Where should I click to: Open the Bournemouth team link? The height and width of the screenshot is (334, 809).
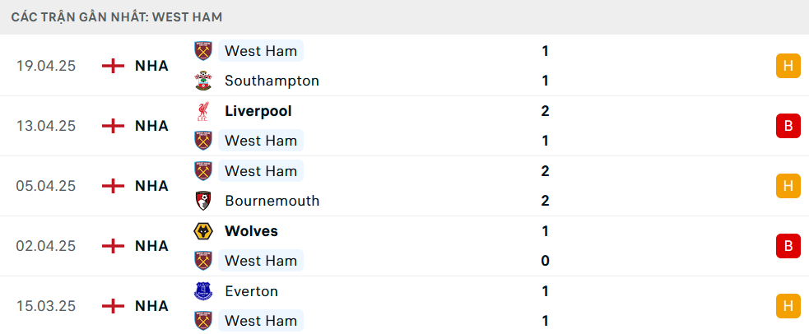(272, 201)
